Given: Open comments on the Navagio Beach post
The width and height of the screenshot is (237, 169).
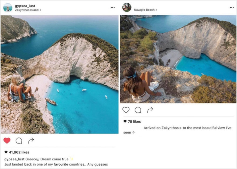Looking at the screenshot, I should click(x=138, y=109).
